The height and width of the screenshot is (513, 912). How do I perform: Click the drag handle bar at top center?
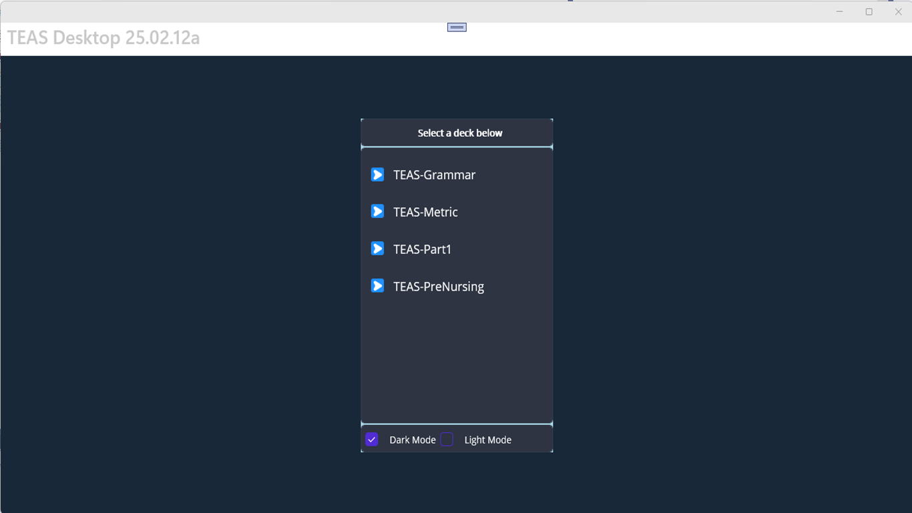pyautogui.click(x=457, y=27)
